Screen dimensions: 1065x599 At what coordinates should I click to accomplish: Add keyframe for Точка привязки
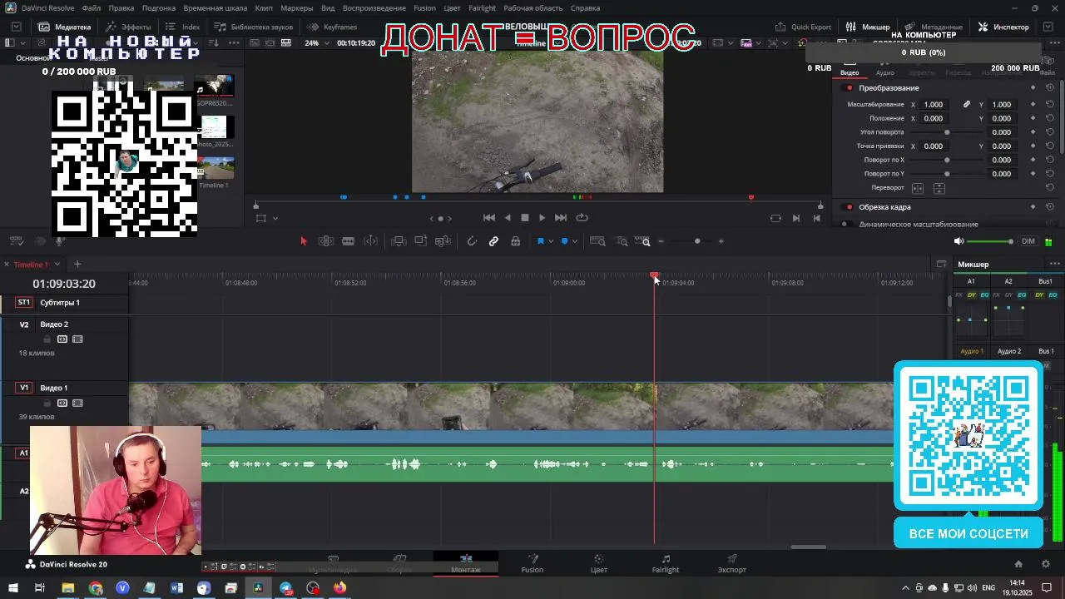point(1033,146)
